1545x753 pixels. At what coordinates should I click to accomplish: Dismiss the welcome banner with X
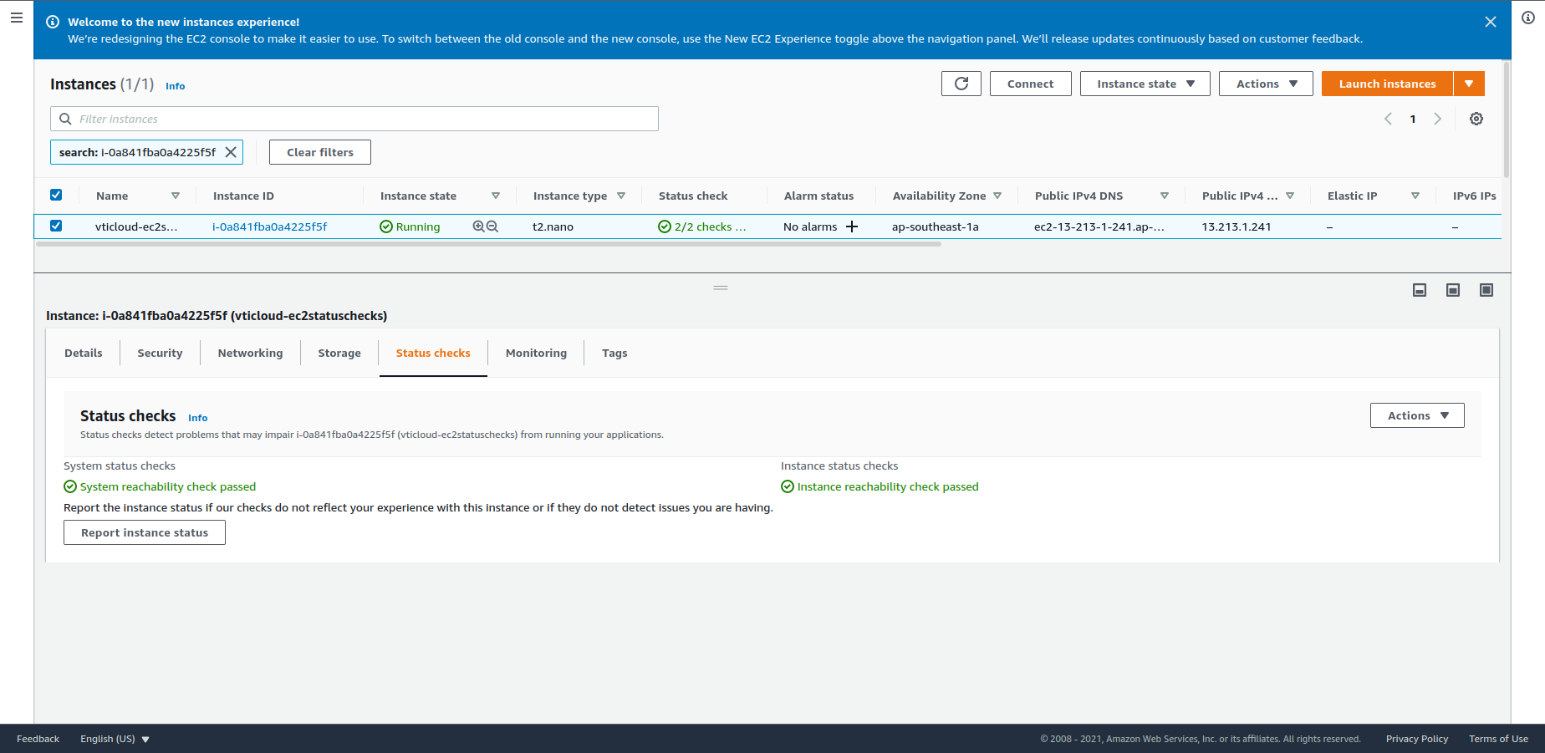click(1491, 22)
